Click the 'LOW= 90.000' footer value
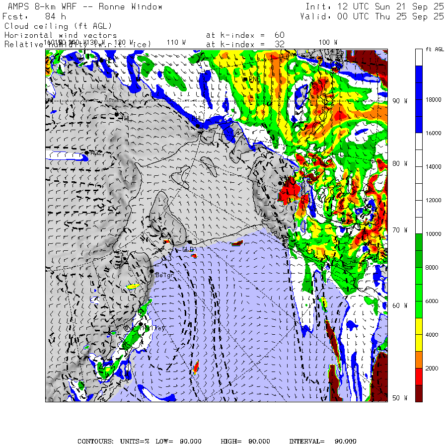The width and height of the screenshot is (447, 447). [178, 442]
